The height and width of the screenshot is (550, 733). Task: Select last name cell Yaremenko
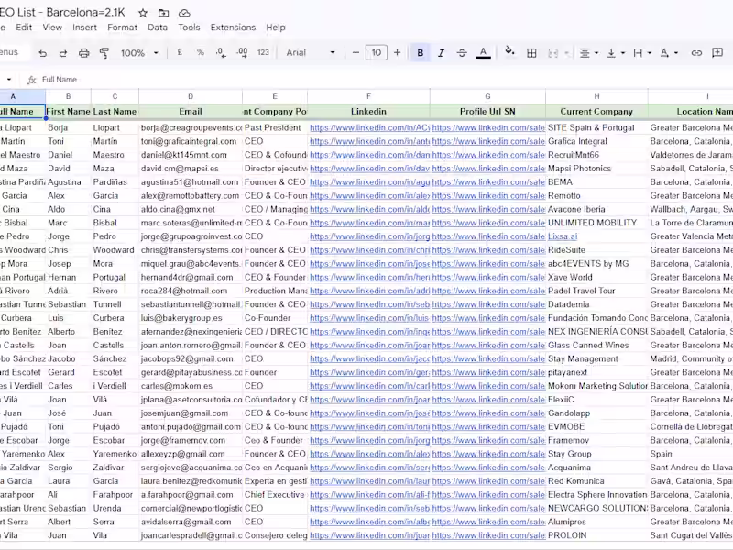pos(115,454)
